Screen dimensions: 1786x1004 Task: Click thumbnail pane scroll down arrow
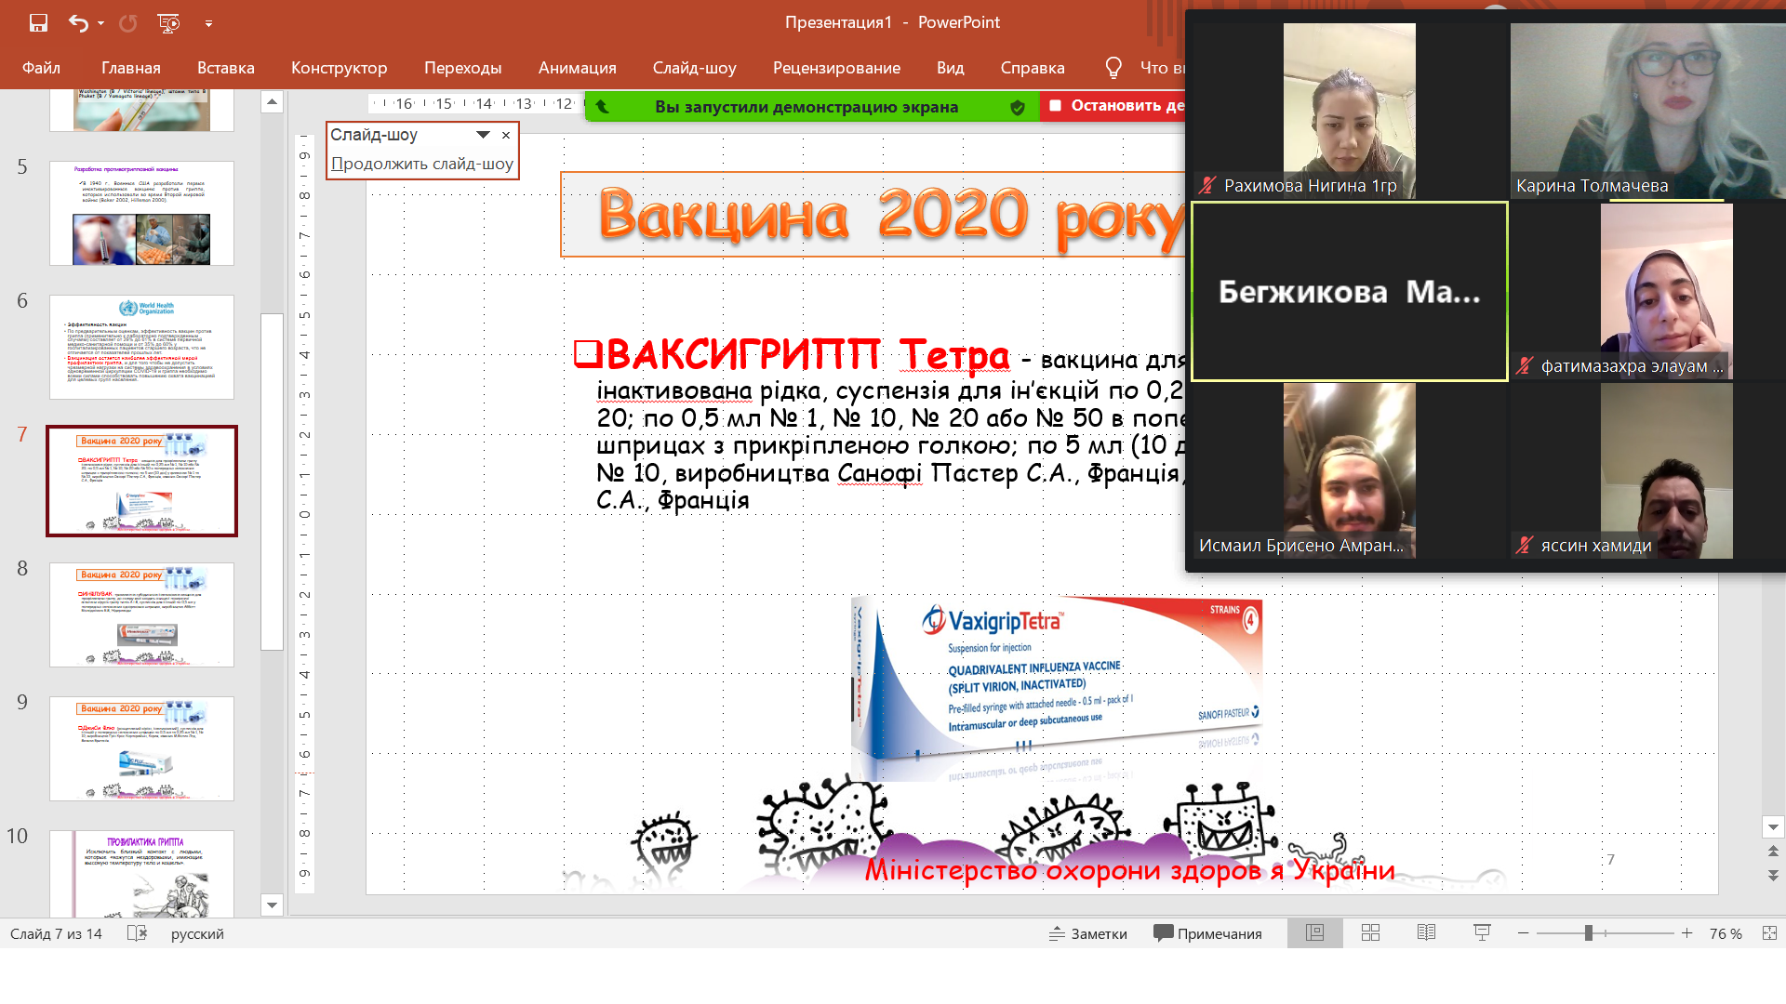coord(272,905)
